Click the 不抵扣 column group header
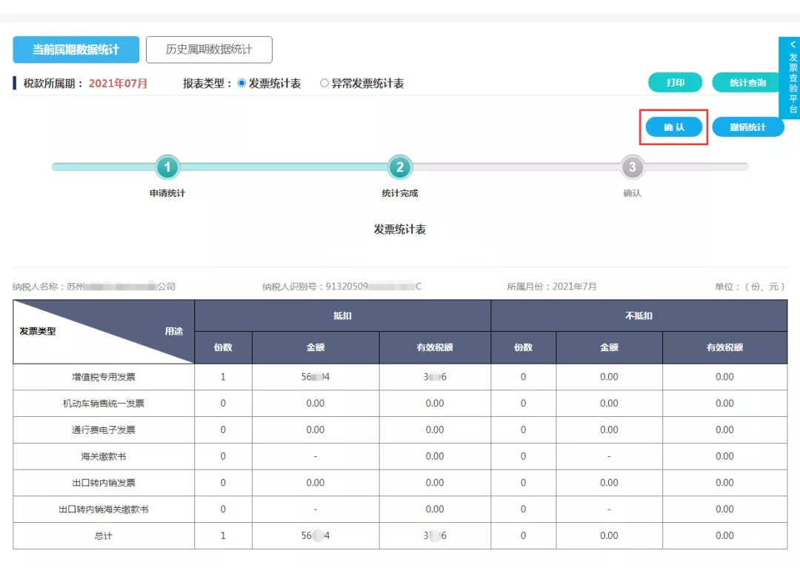 [639, 316]
